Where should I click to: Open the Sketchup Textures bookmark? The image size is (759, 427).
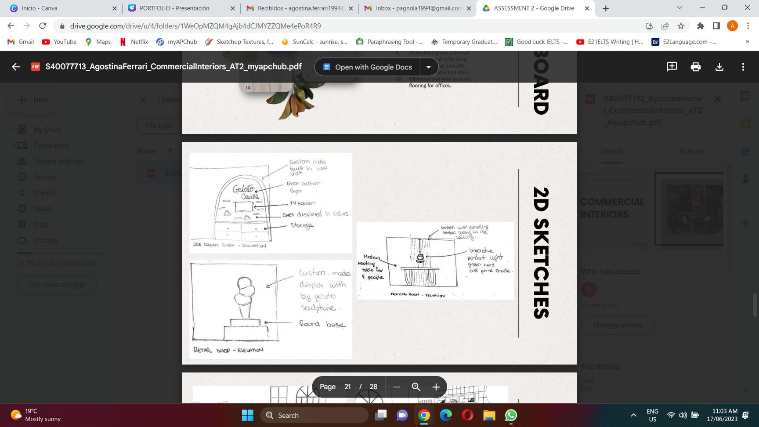click(x=239, y=42)
